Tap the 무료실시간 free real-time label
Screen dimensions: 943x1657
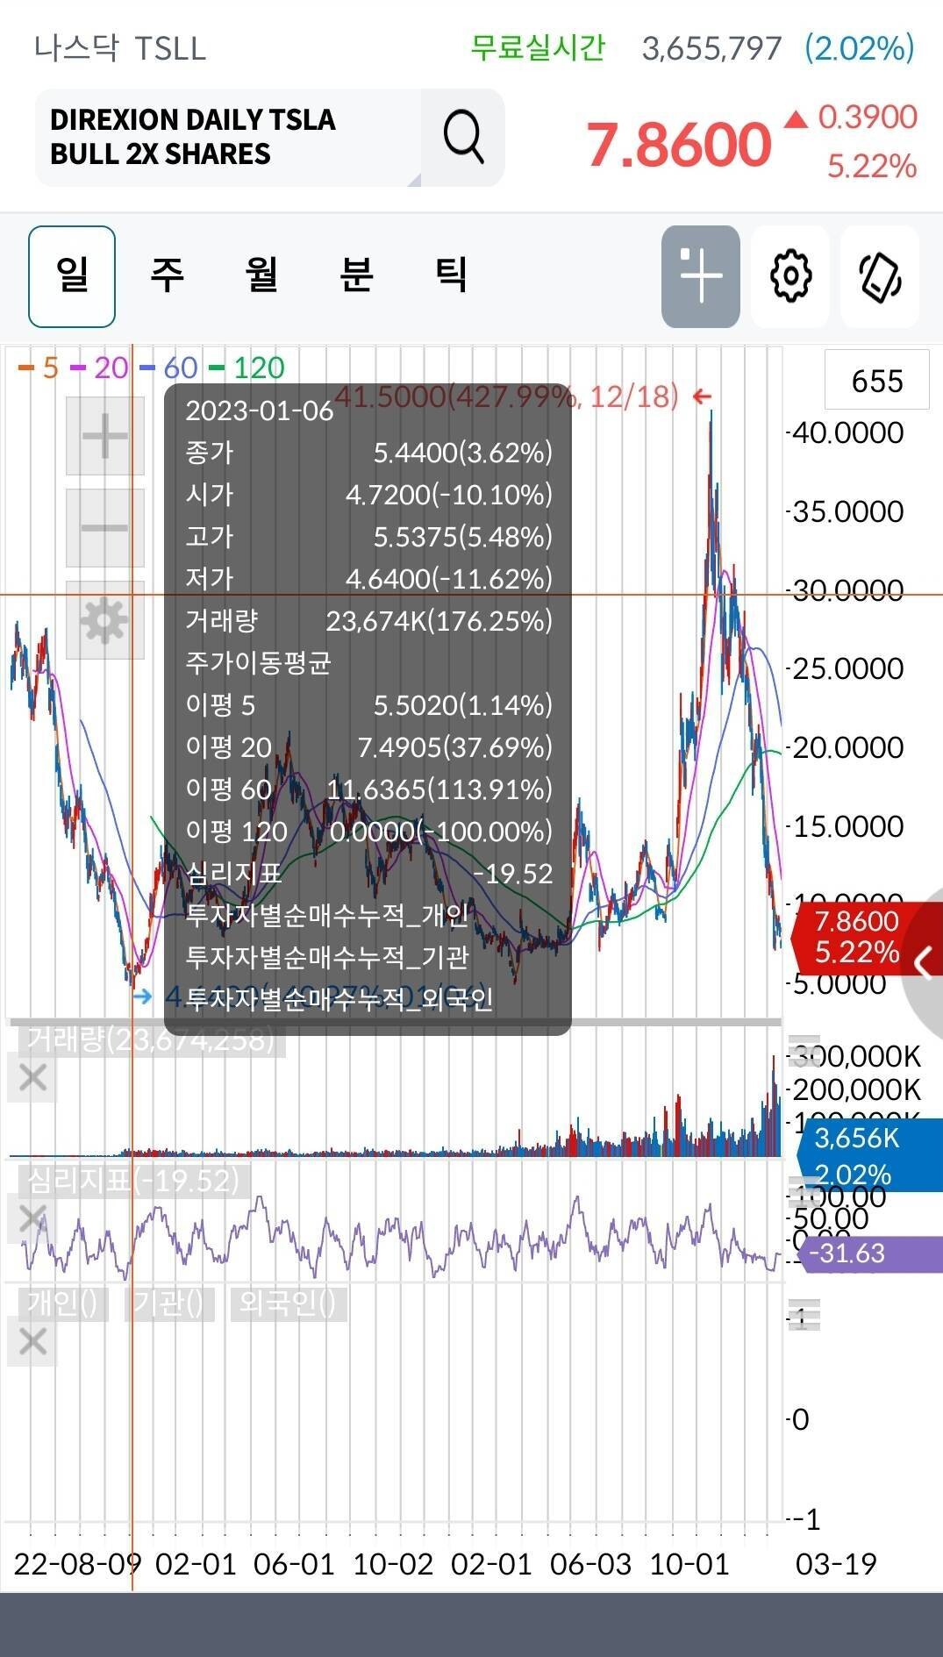538,47
